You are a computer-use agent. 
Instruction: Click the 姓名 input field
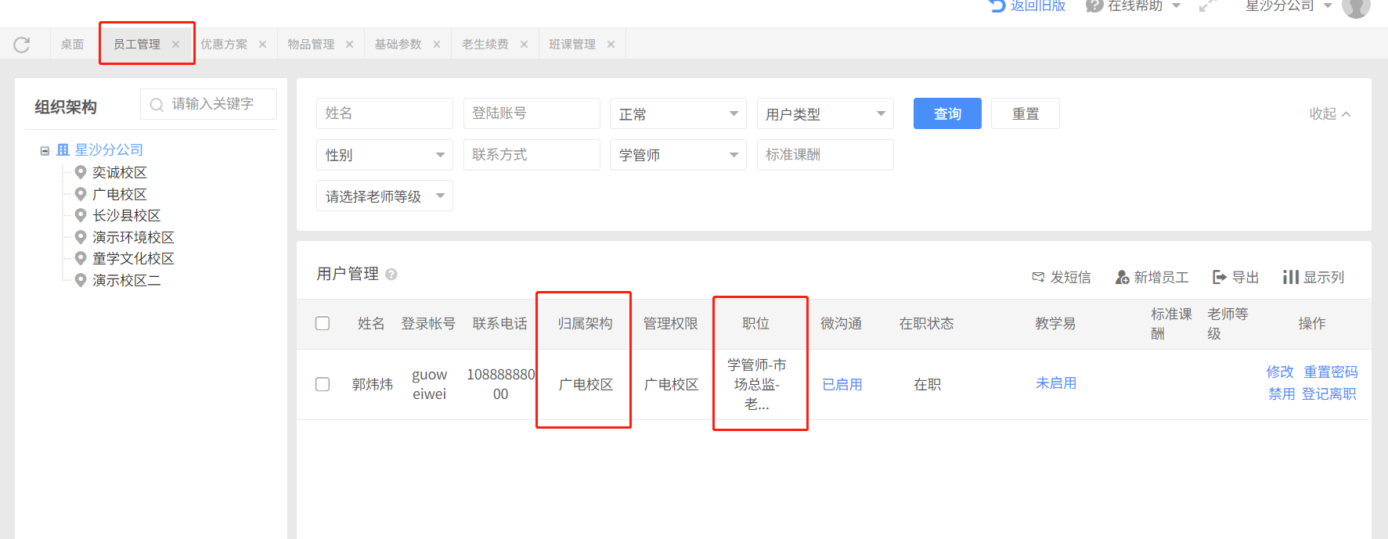click(384, 113)
